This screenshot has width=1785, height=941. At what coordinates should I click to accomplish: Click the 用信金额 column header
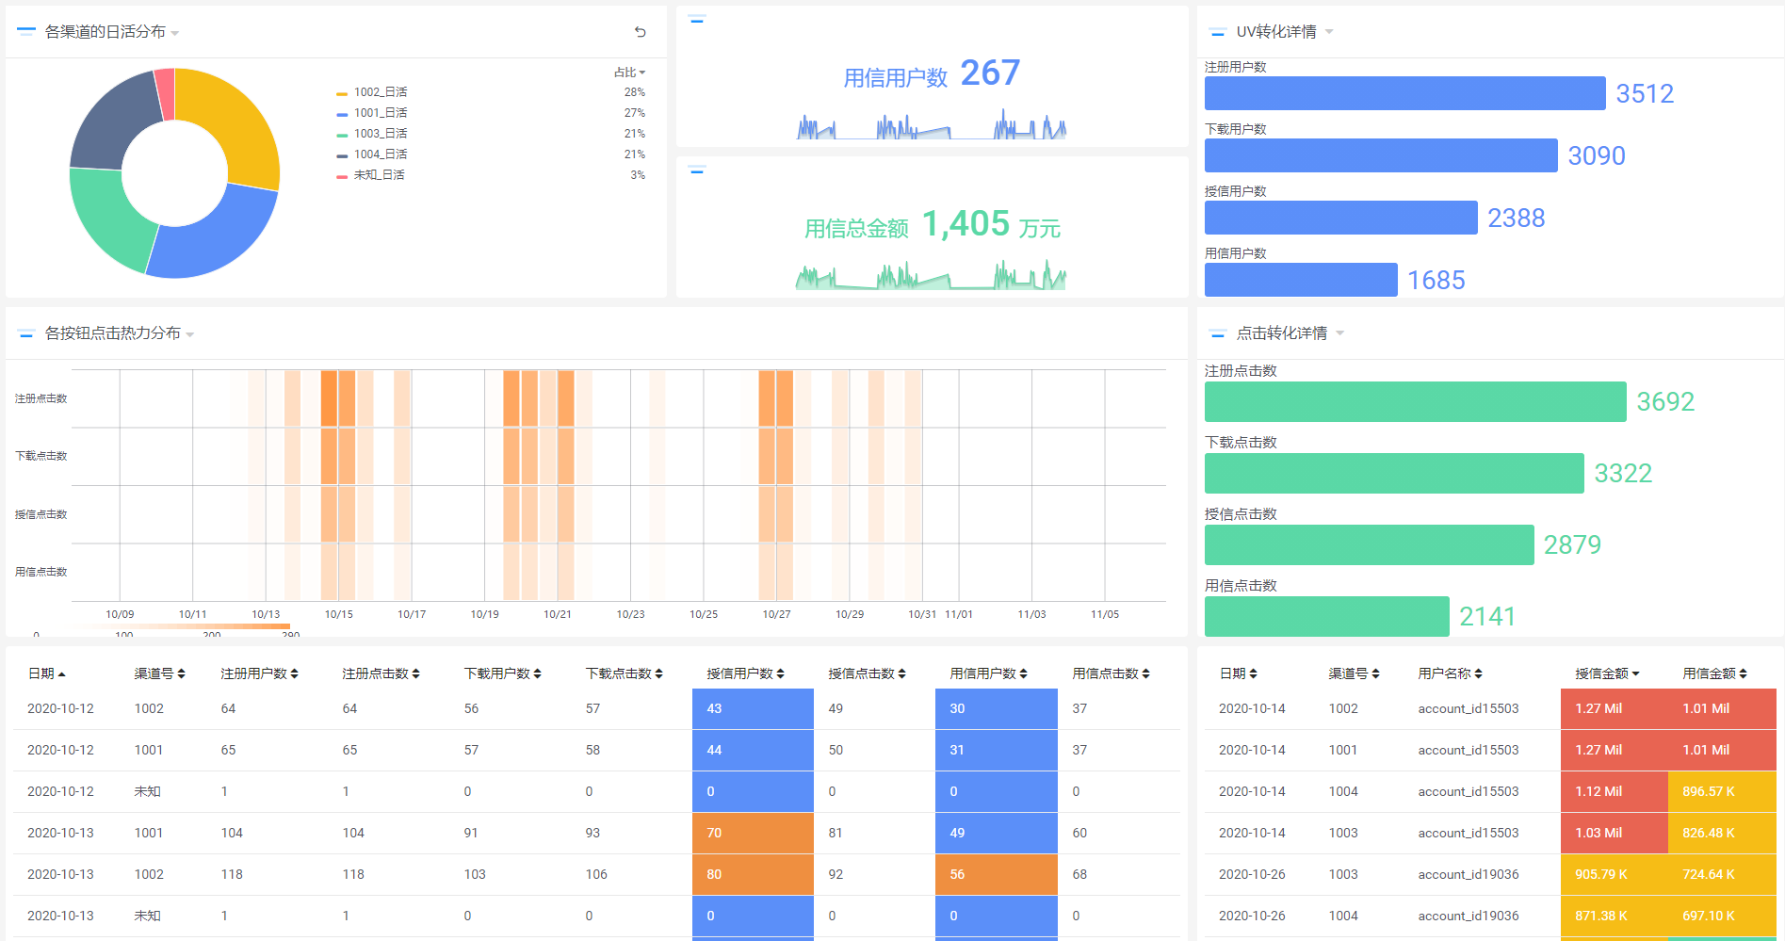coord(1709,674)
